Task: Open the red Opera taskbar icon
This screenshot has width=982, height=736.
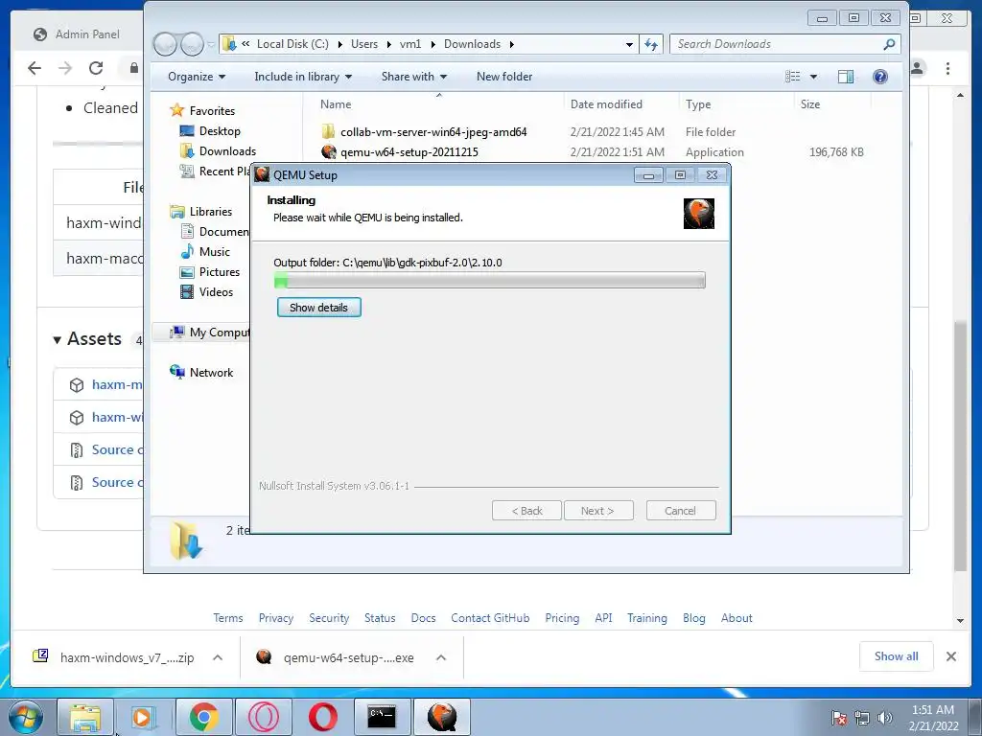Action: [322, 717]
